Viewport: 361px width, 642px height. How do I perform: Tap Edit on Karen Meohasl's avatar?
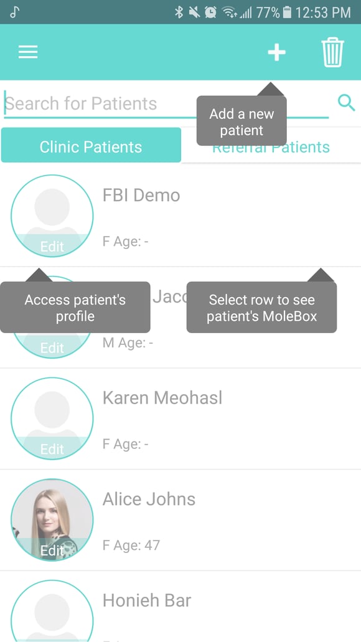click(52, 449)
